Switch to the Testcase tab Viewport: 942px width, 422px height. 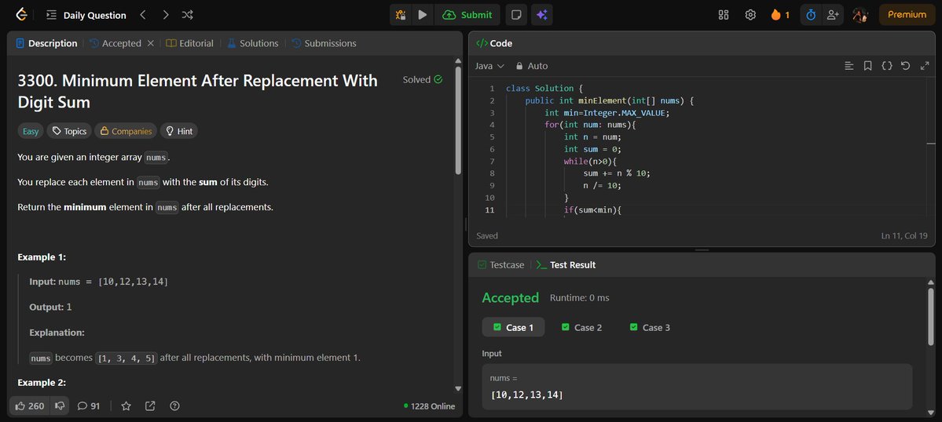click(501, 265)
